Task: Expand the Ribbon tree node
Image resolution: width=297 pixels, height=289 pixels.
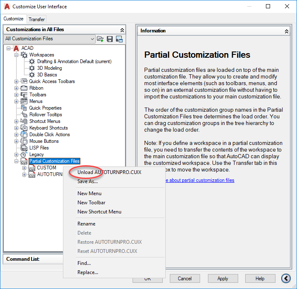Action: [16, 88]
